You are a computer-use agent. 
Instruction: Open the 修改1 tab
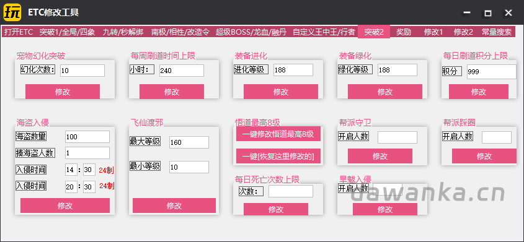point(433,32)
